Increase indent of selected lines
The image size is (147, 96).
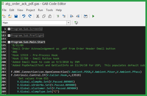click(72, 16)
